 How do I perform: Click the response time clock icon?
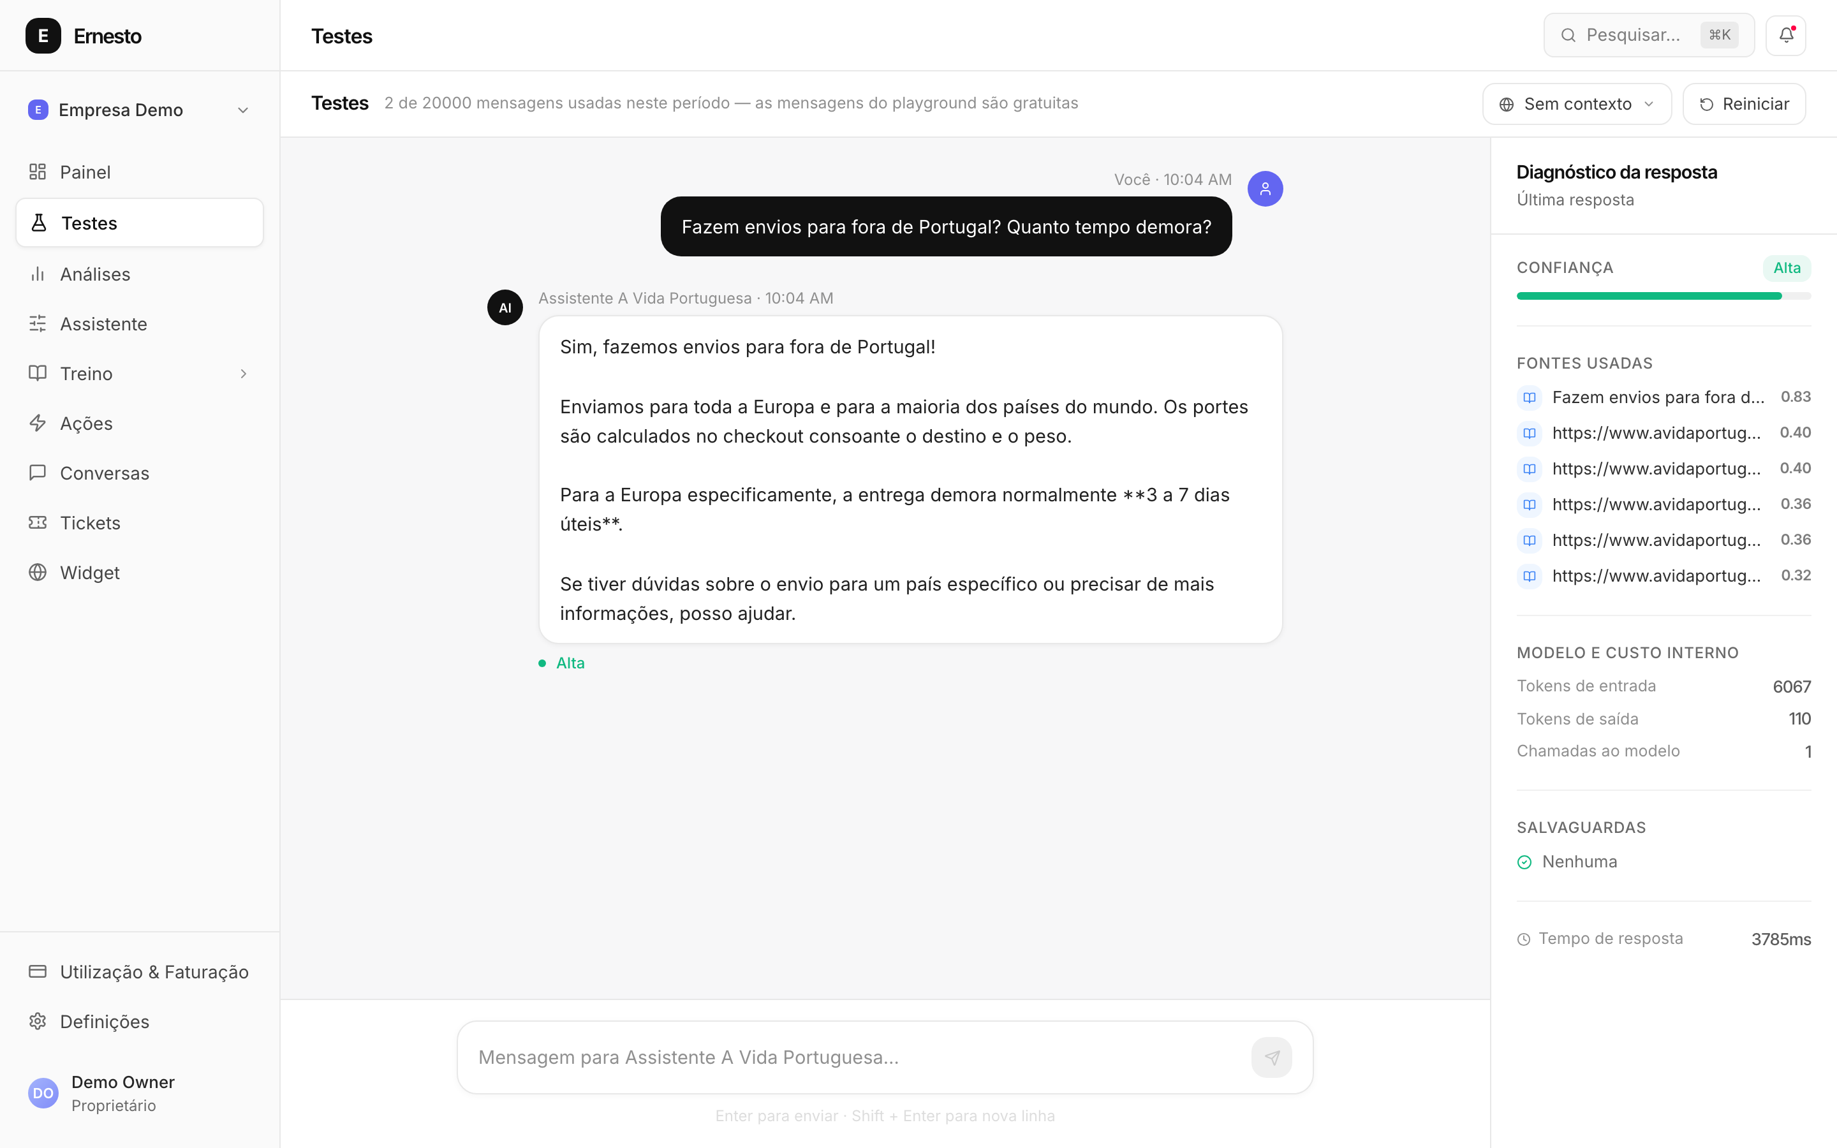(x=1523, y=939)
